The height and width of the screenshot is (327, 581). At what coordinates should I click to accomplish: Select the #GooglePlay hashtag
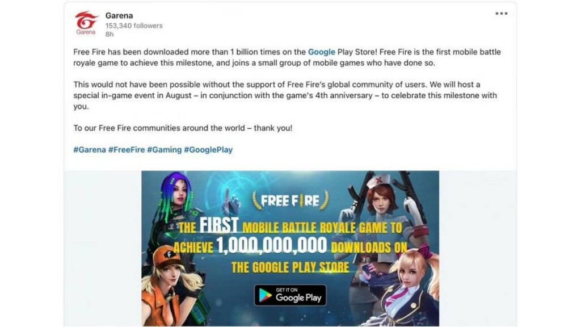point(208,150)
